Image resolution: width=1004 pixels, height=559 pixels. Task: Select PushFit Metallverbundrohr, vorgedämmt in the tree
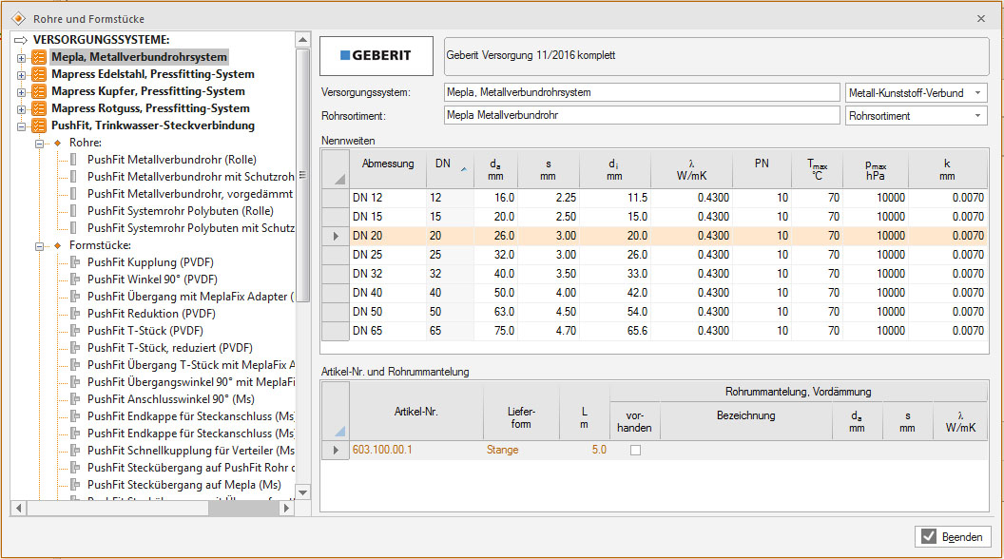pos(190,193)
